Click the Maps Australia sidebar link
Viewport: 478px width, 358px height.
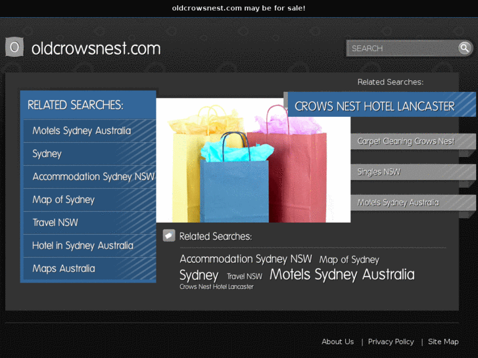tap(63, 269)
